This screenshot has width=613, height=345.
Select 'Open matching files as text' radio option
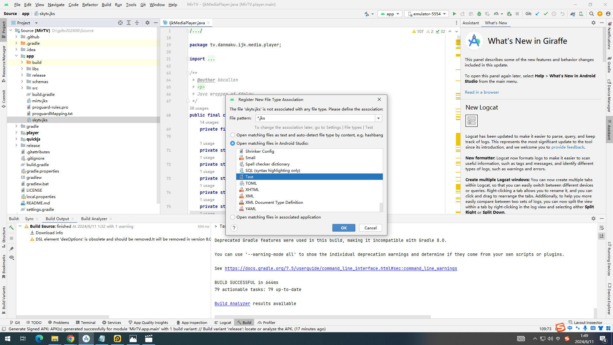click(232, 135)
